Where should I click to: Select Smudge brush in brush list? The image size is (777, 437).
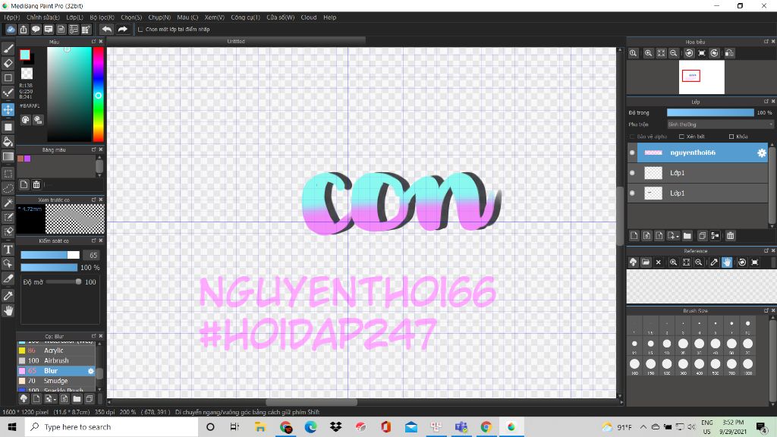click(x=56, y=381)
